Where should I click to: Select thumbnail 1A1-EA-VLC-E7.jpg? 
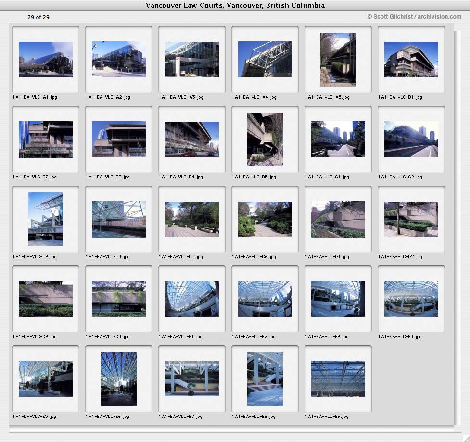[x=192, y=379]
